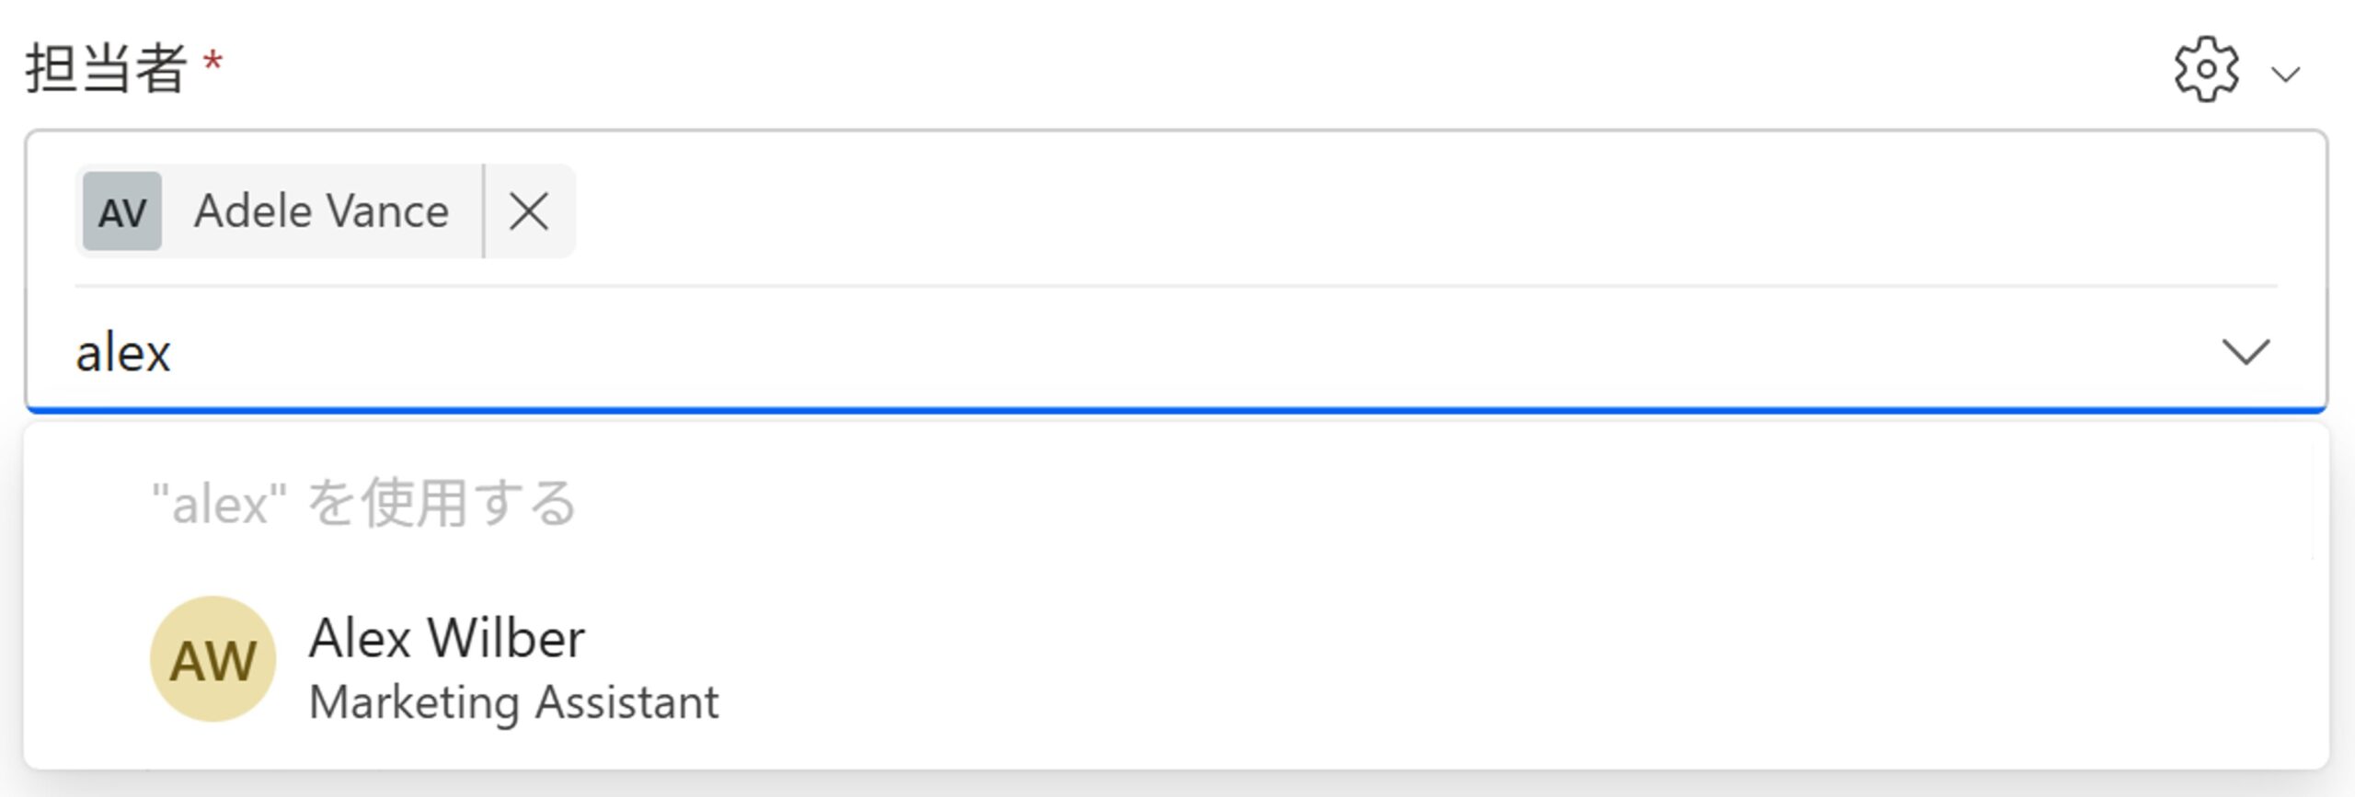Expand the chevron beside the gear icon
Screen dimensions: 2355x797
click(x=2285, y=74)
